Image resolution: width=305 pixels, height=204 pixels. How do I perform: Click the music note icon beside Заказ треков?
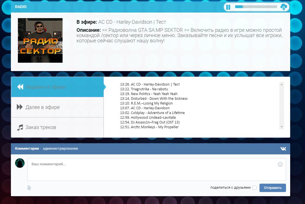[x=20, y=127]
